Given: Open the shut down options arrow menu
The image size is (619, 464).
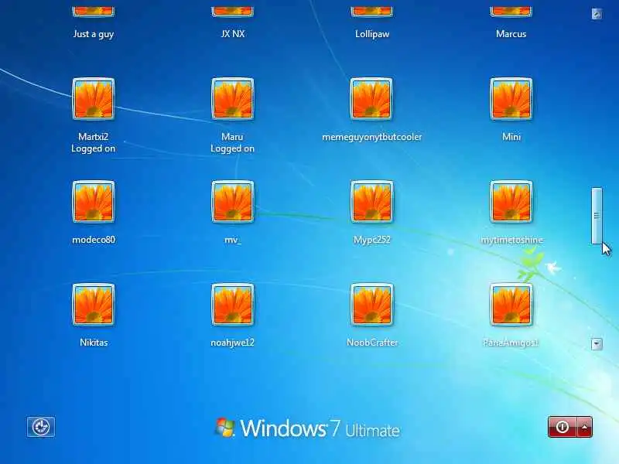Looking at the screenshot, I should click(585, 427).
